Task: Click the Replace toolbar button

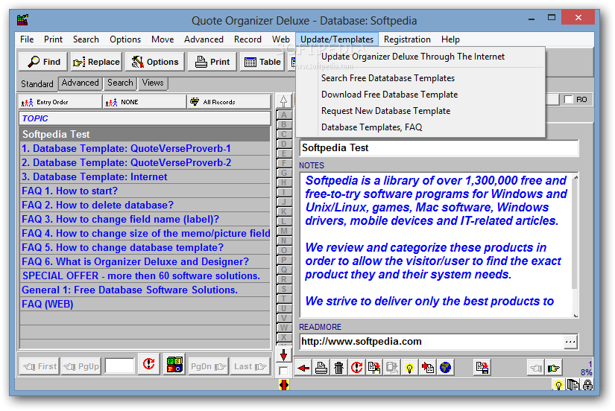Action: [96, 62]
